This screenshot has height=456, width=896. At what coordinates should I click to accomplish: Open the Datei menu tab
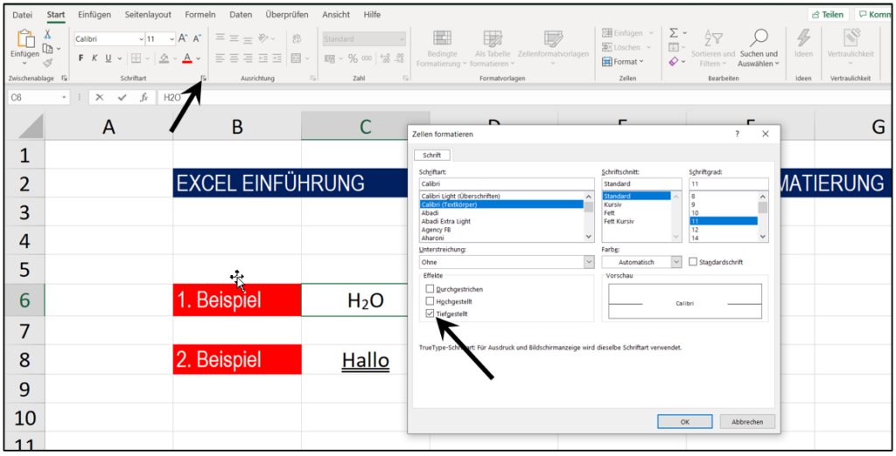22,15
